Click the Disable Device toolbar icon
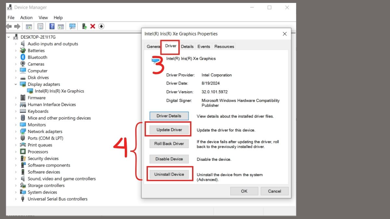Viewport: 390px width, 219px height. (101, 26)
